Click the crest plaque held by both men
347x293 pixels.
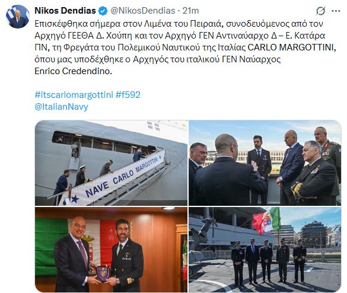tap(103, 274)
